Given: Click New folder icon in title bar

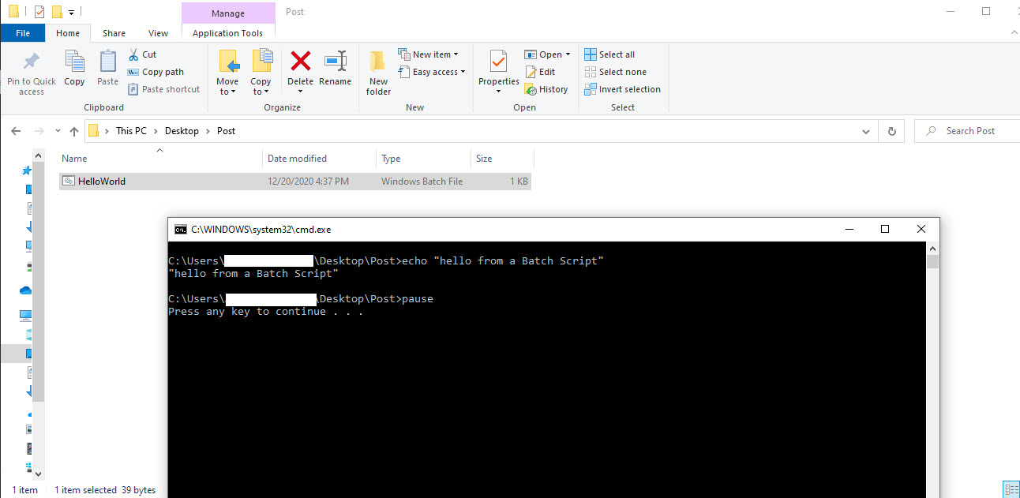Looking at the screenshot, I should point(57,12).
